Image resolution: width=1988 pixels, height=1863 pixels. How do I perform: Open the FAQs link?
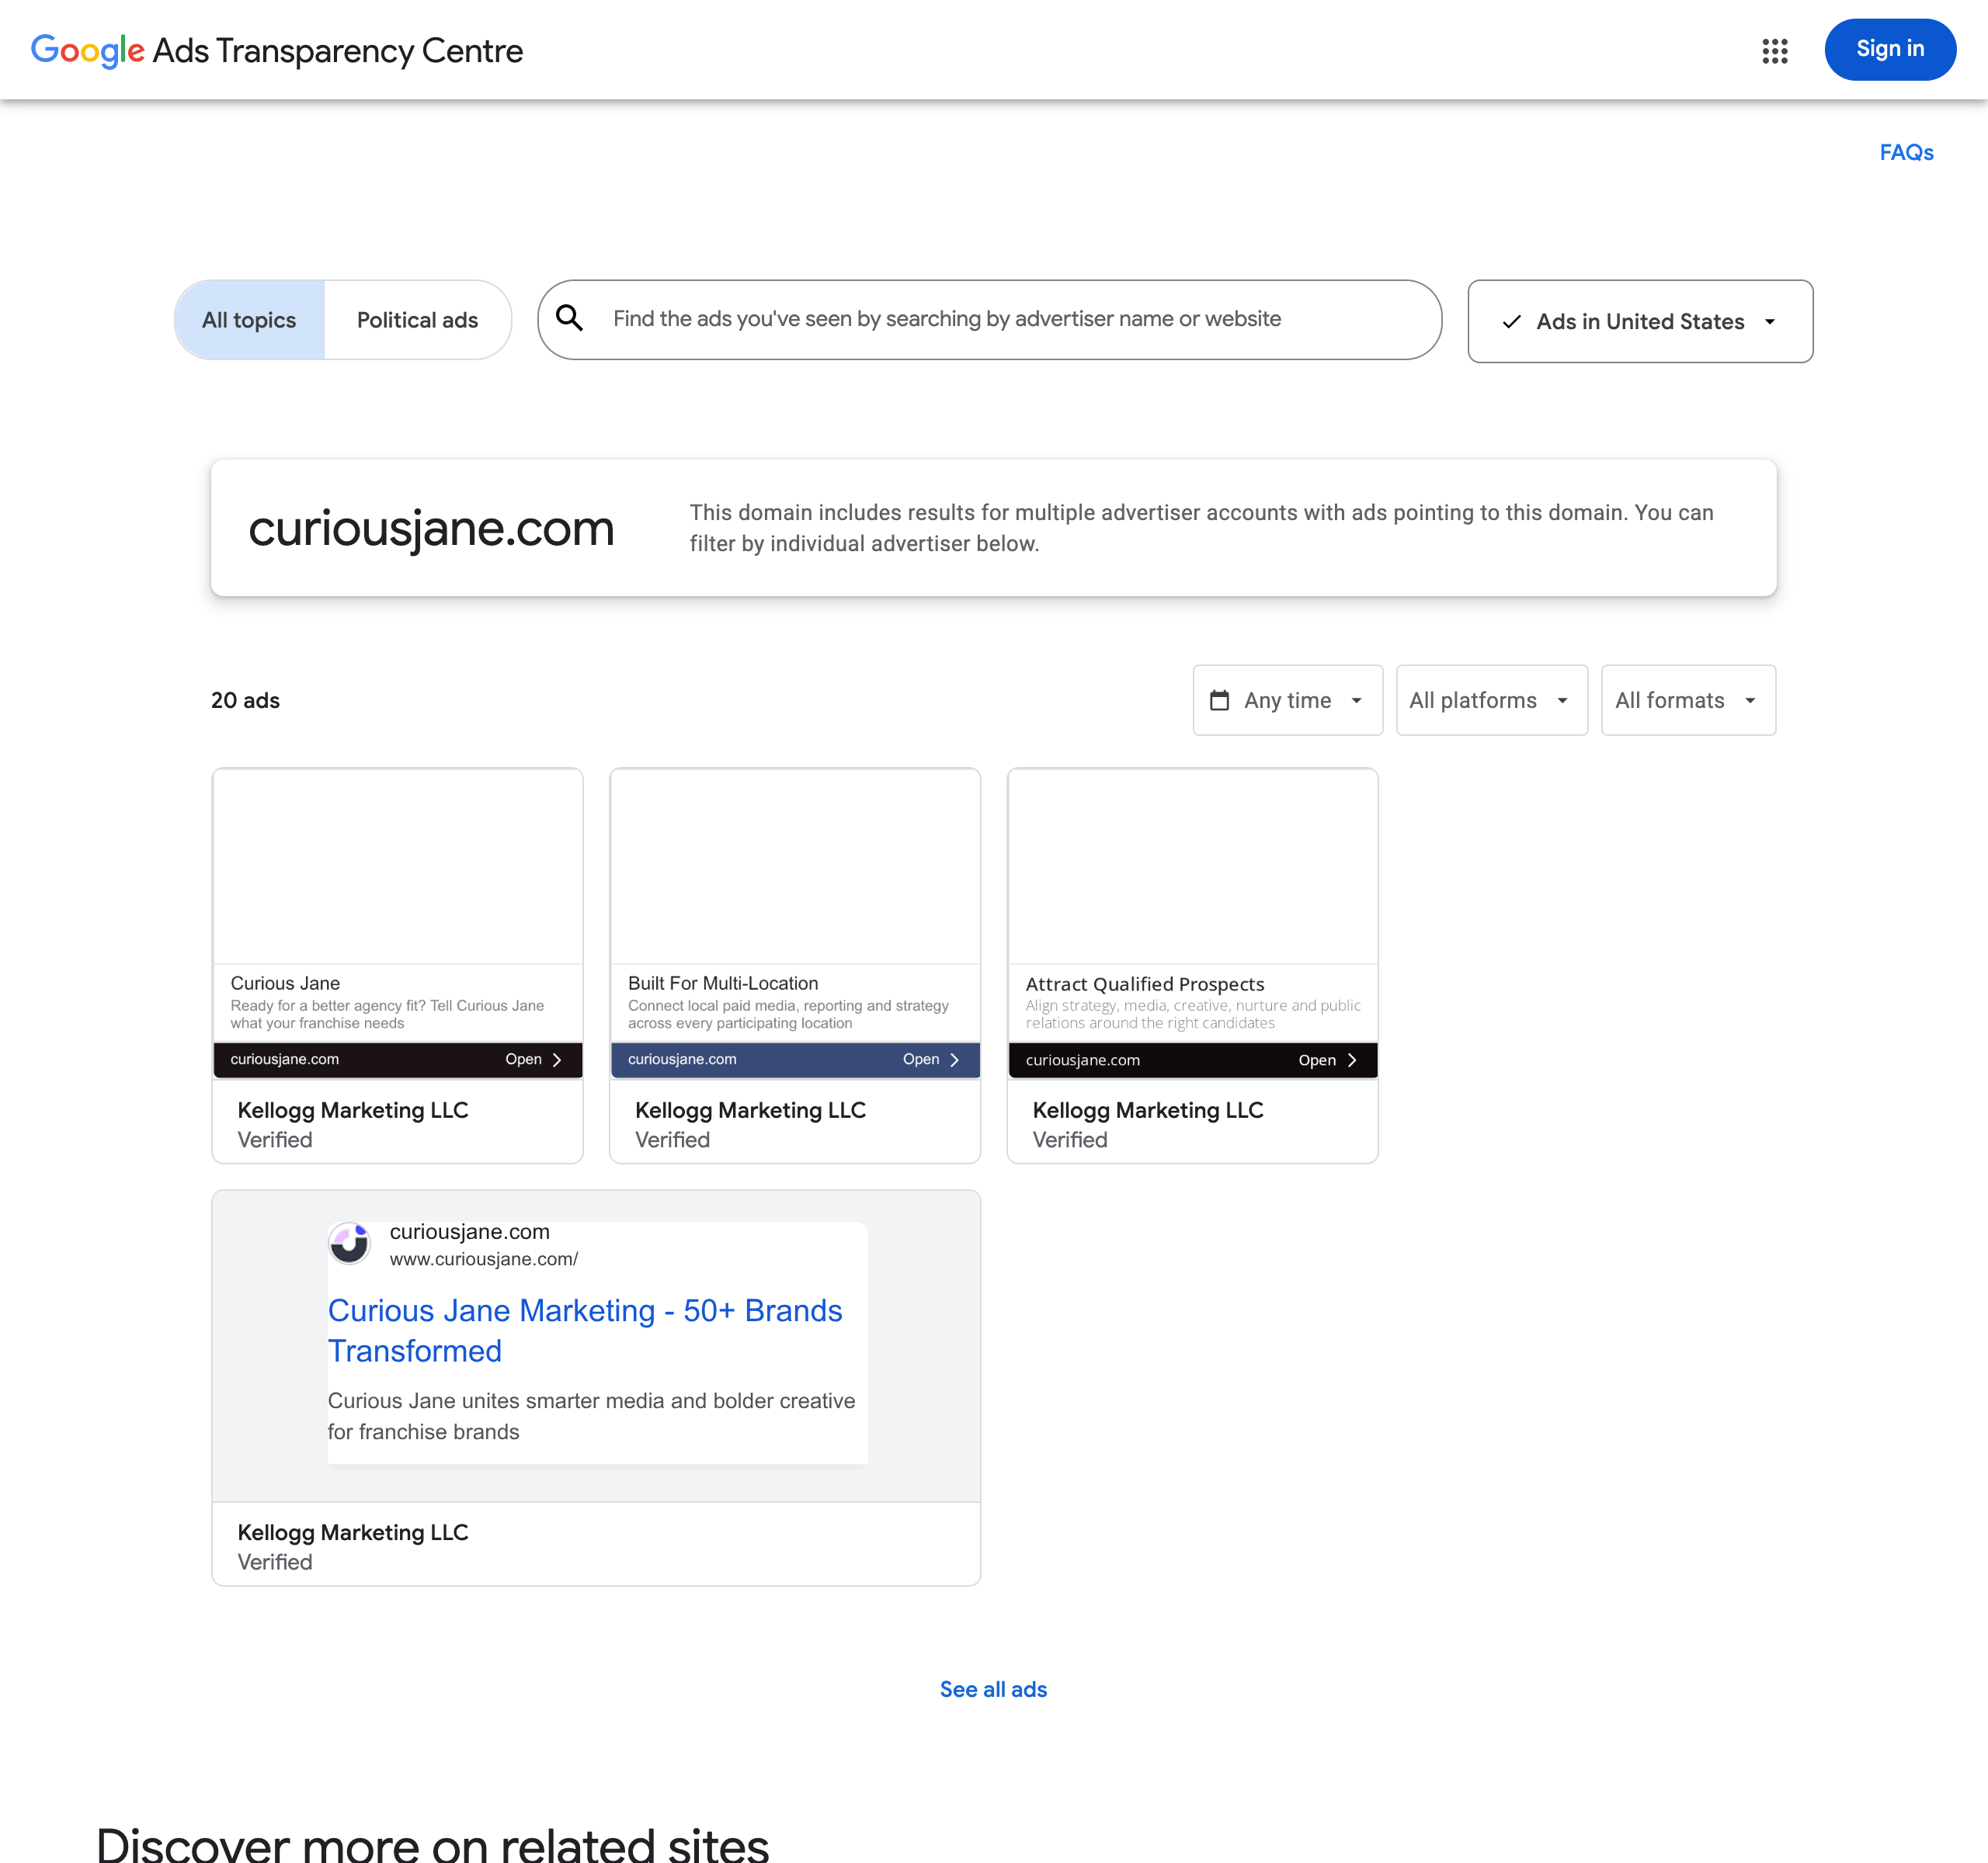[1906, 152]
